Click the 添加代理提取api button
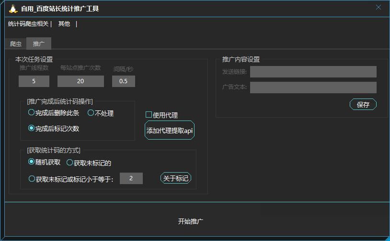Viewport: 390px width, 241px height. click(170, 131)
